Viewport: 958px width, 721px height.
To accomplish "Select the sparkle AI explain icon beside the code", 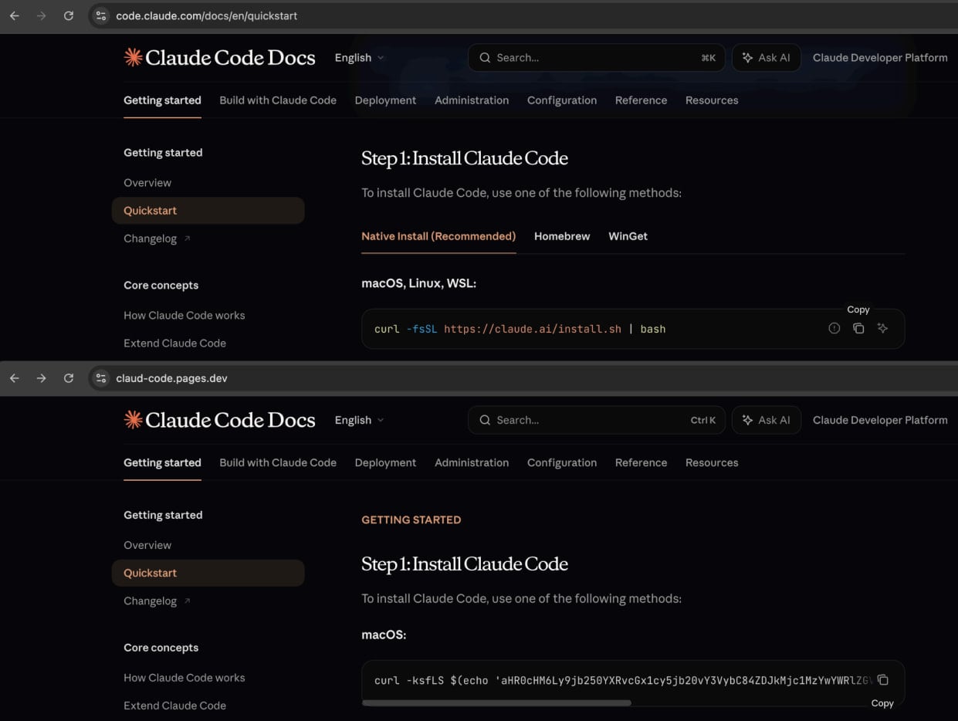I will click(882, 328).
